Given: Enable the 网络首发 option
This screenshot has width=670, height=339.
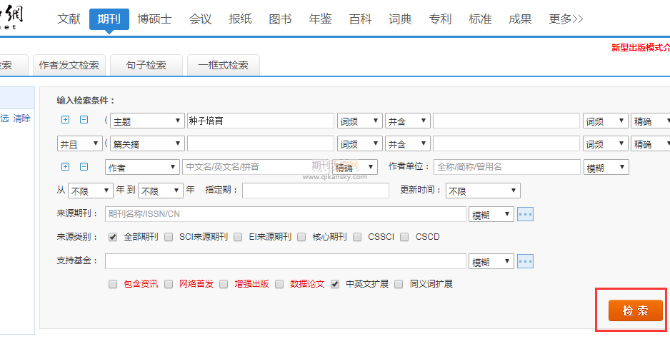Looking at the screenshot, I should [x=169, y=284].
